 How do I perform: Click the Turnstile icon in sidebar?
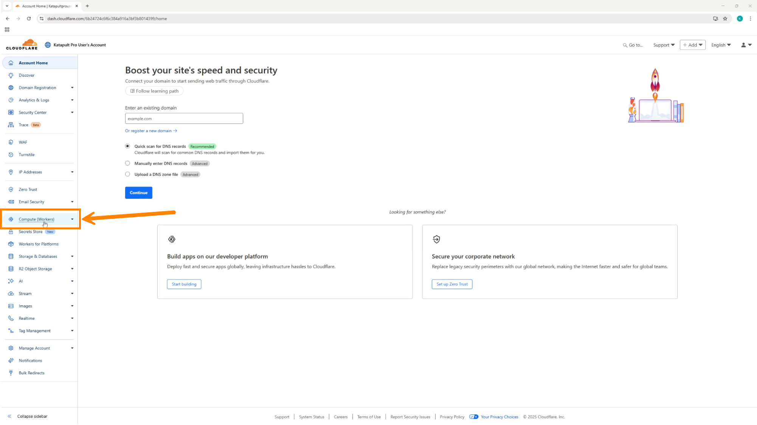(11, 155)
